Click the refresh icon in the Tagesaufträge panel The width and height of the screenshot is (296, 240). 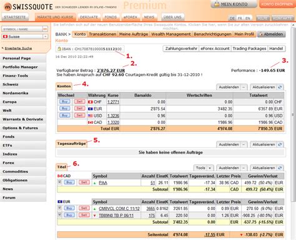click(x=280, y=144)
